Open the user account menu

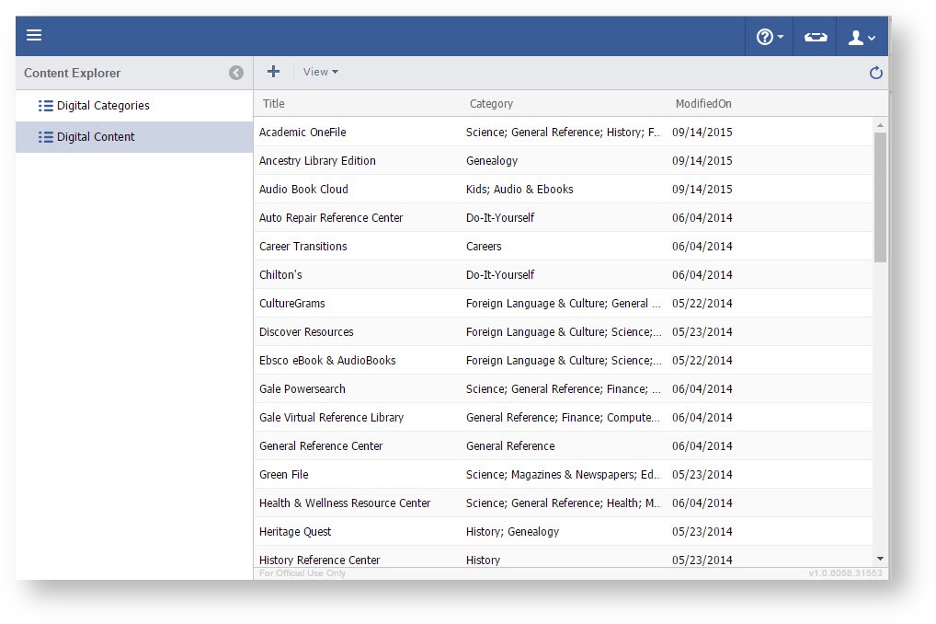[x=861, y=37]
